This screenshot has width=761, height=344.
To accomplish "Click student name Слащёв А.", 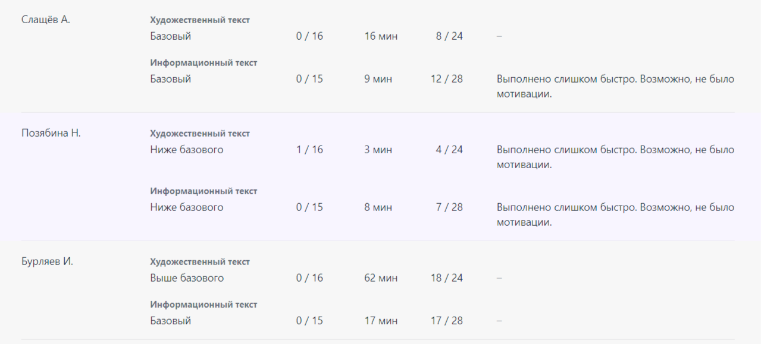I will pos(46,20).
